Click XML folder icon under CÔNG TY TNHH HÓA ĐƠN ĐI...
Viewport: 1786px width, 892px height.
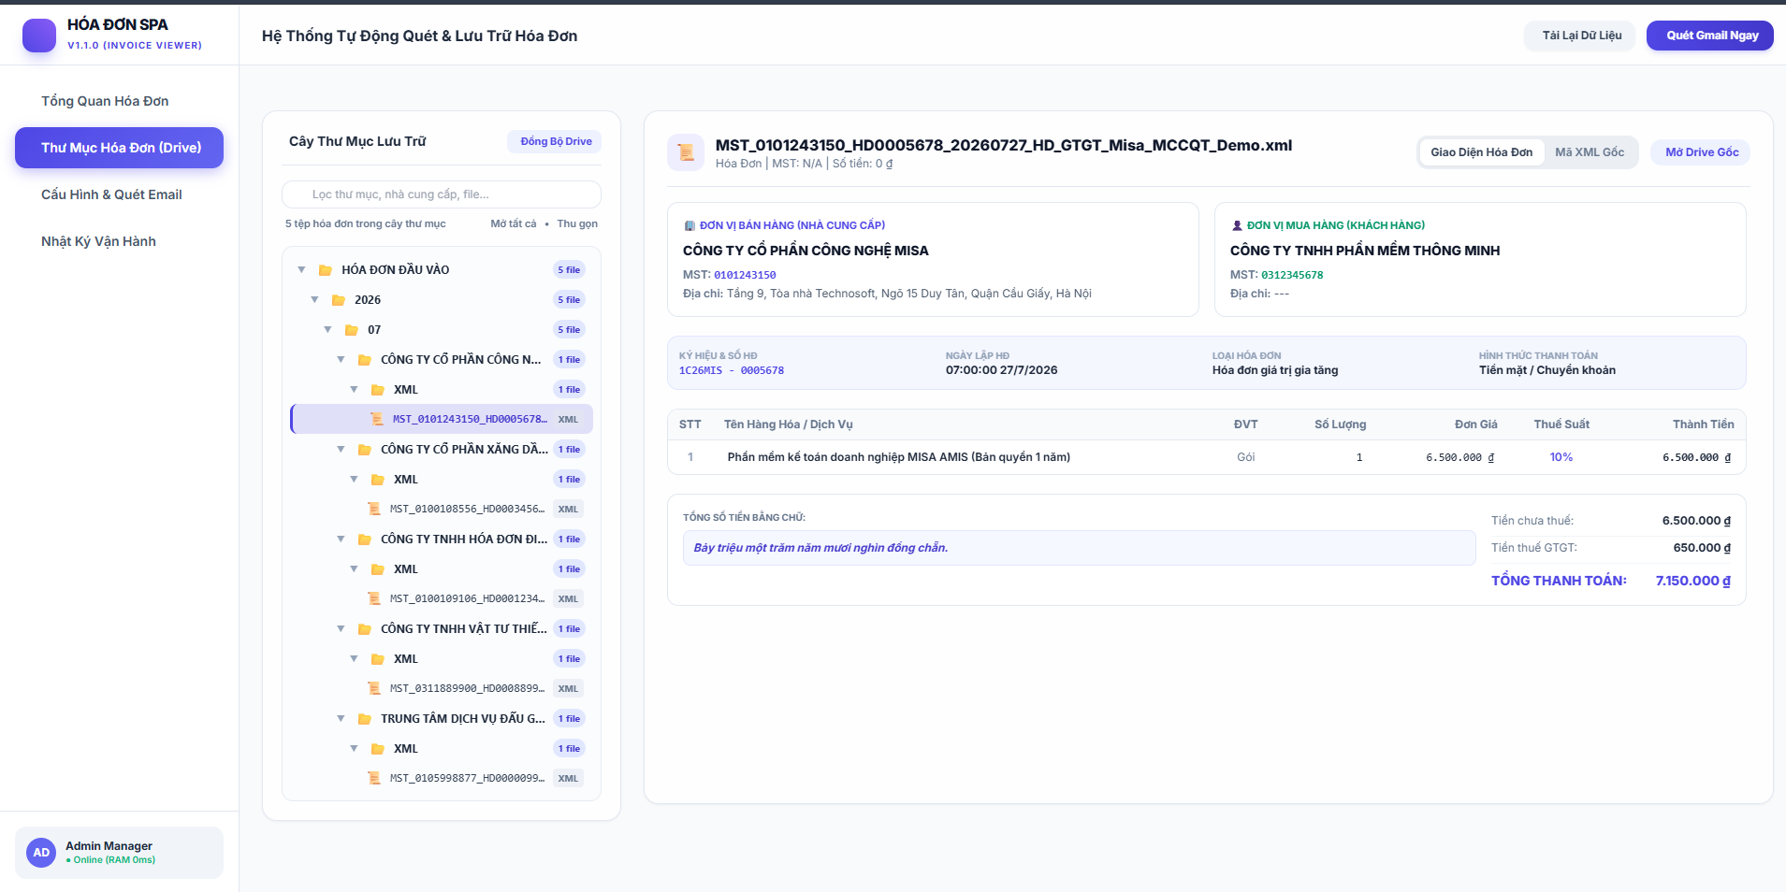(378, 569)
